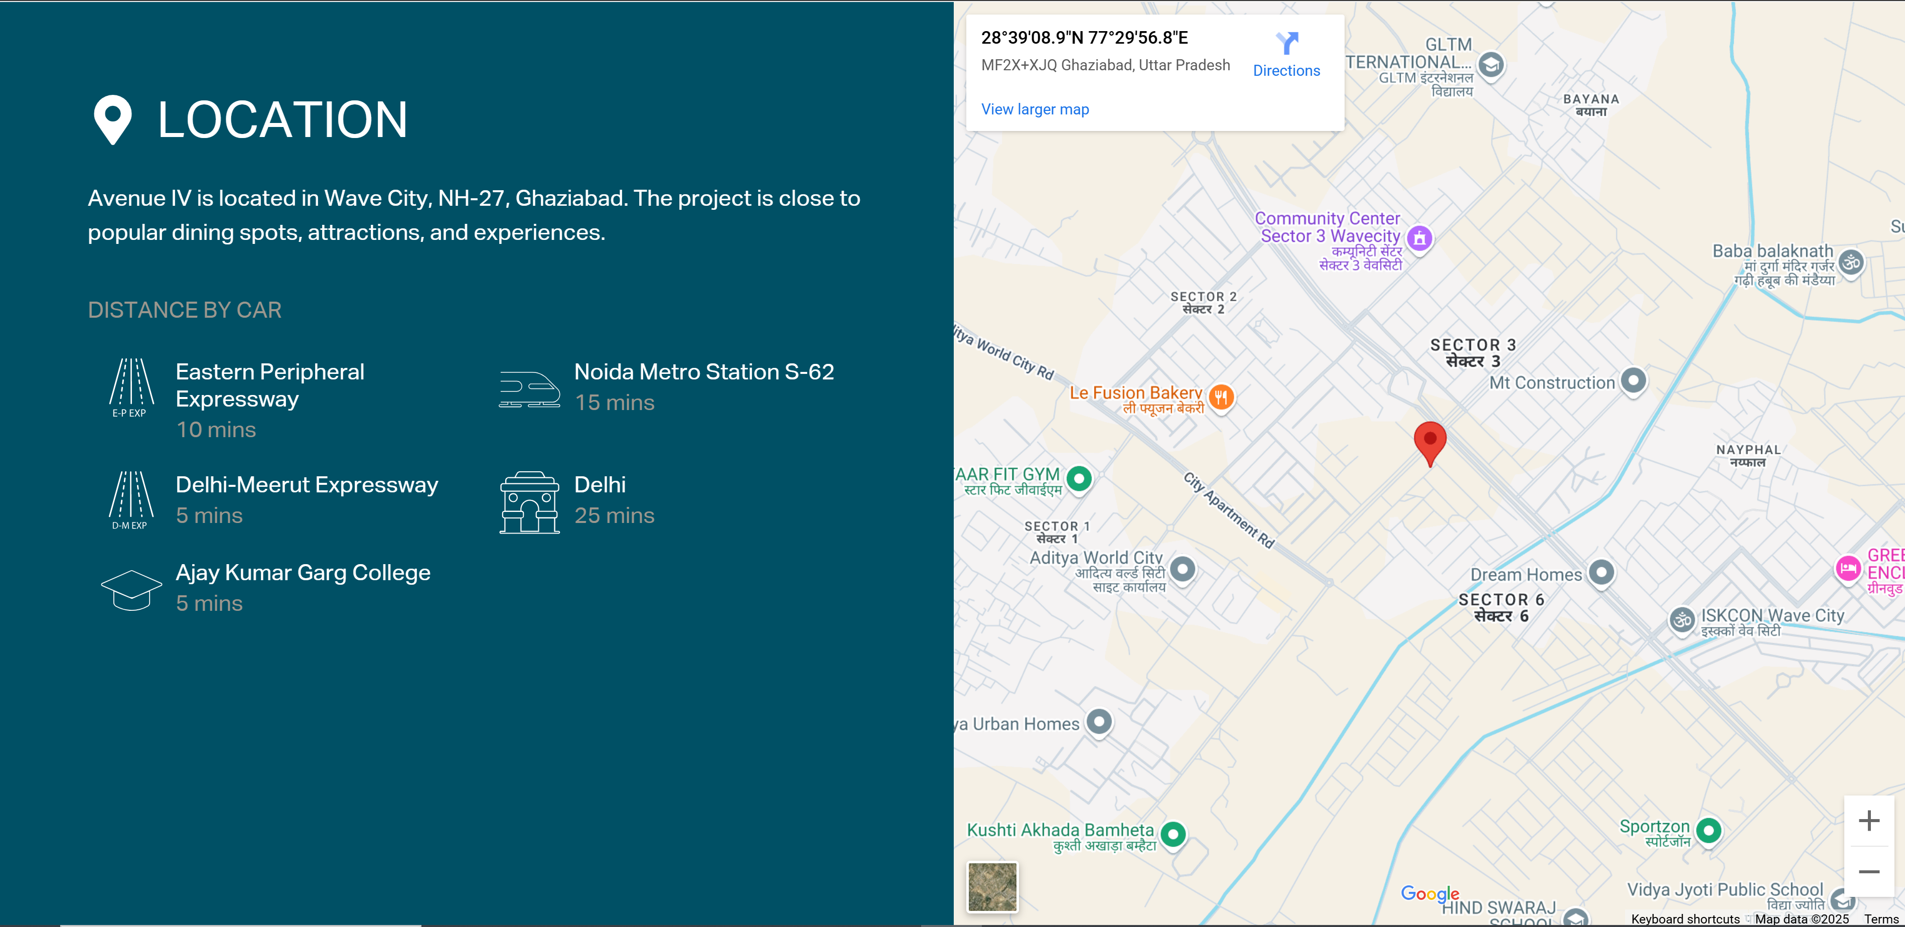Viewport: 1905px width, 927px height.
Task: Open Aditya World City marker
Action: [1183, 569]
